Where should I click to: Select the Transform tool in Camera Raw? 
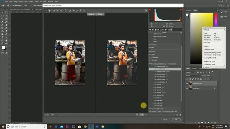tap(66, 10)
